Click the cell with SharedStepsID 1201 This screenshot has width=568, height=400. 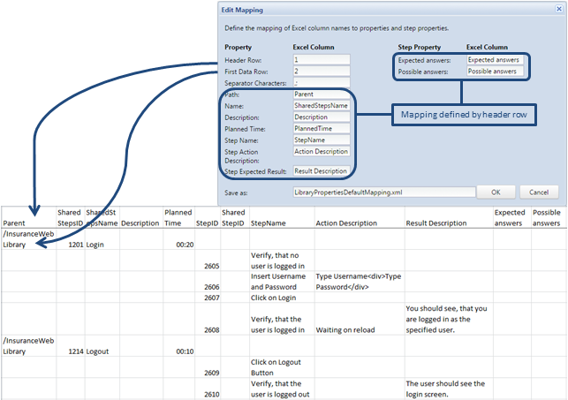pyautogui.click(x=70, y=245)
